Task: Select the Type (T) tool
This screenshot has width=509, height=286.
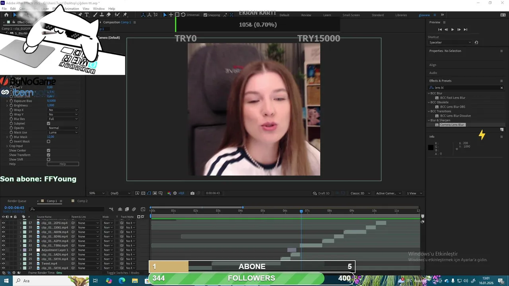Action: pyautogui.click(x=87, y=15)
